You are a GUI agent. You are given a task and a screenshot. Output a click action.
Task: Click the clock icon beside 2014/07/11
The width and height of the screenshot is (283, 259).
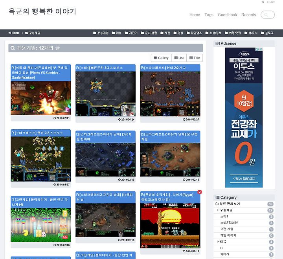click(x=55, y=118)
